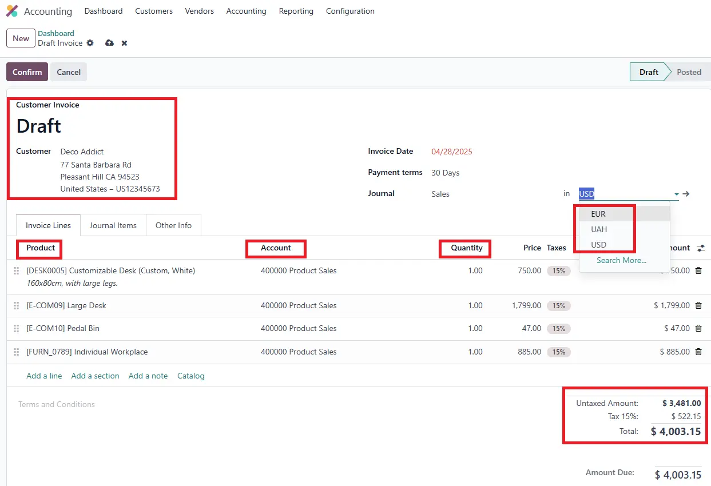Click the Account column header
Viewport: 711px width, 486px height.
(276, 248)
